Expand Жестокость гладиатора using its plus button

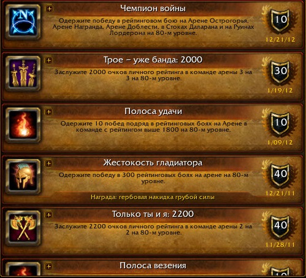49,163
